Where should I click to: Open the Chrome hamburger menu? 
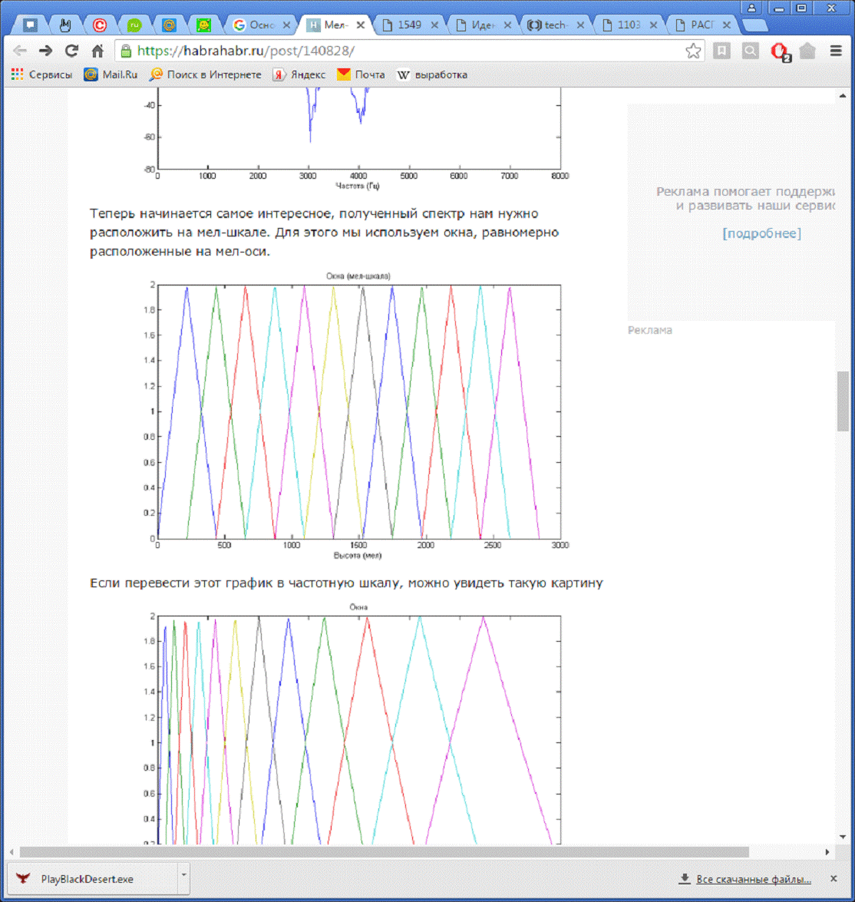836,51
